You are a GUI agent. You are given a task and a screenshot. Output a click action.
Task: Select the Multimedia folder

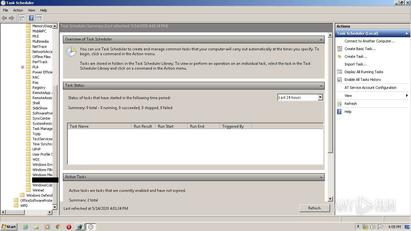(x=40, y=41)
